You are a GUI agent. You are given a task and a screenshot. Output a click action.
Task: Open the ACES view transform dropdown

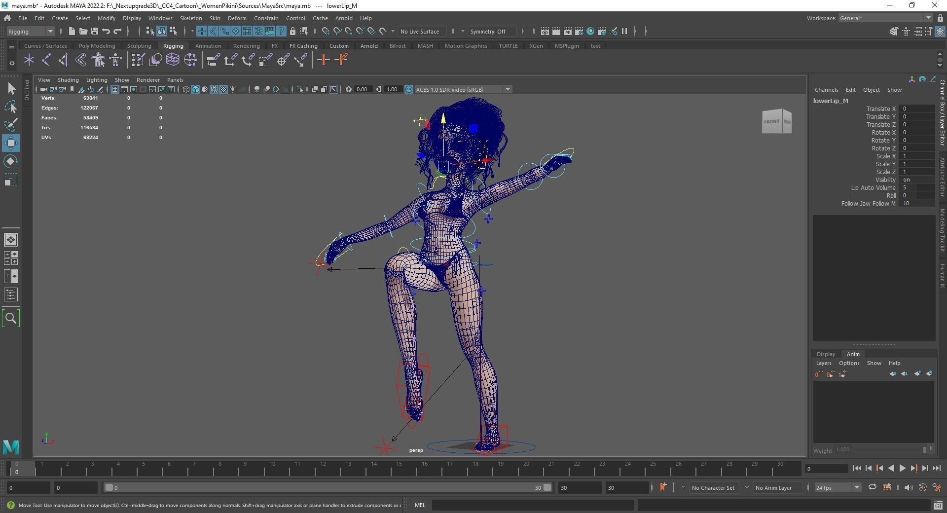pyautogui.click(x=463, y=89)
